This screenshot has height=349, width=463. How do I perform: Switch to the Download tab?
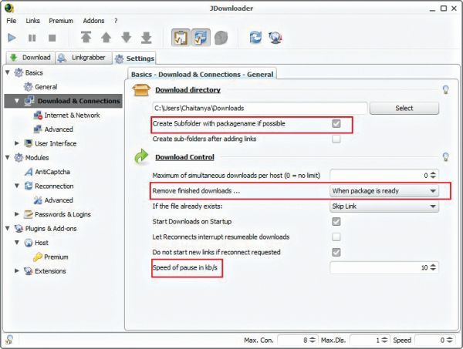[30, 58]
